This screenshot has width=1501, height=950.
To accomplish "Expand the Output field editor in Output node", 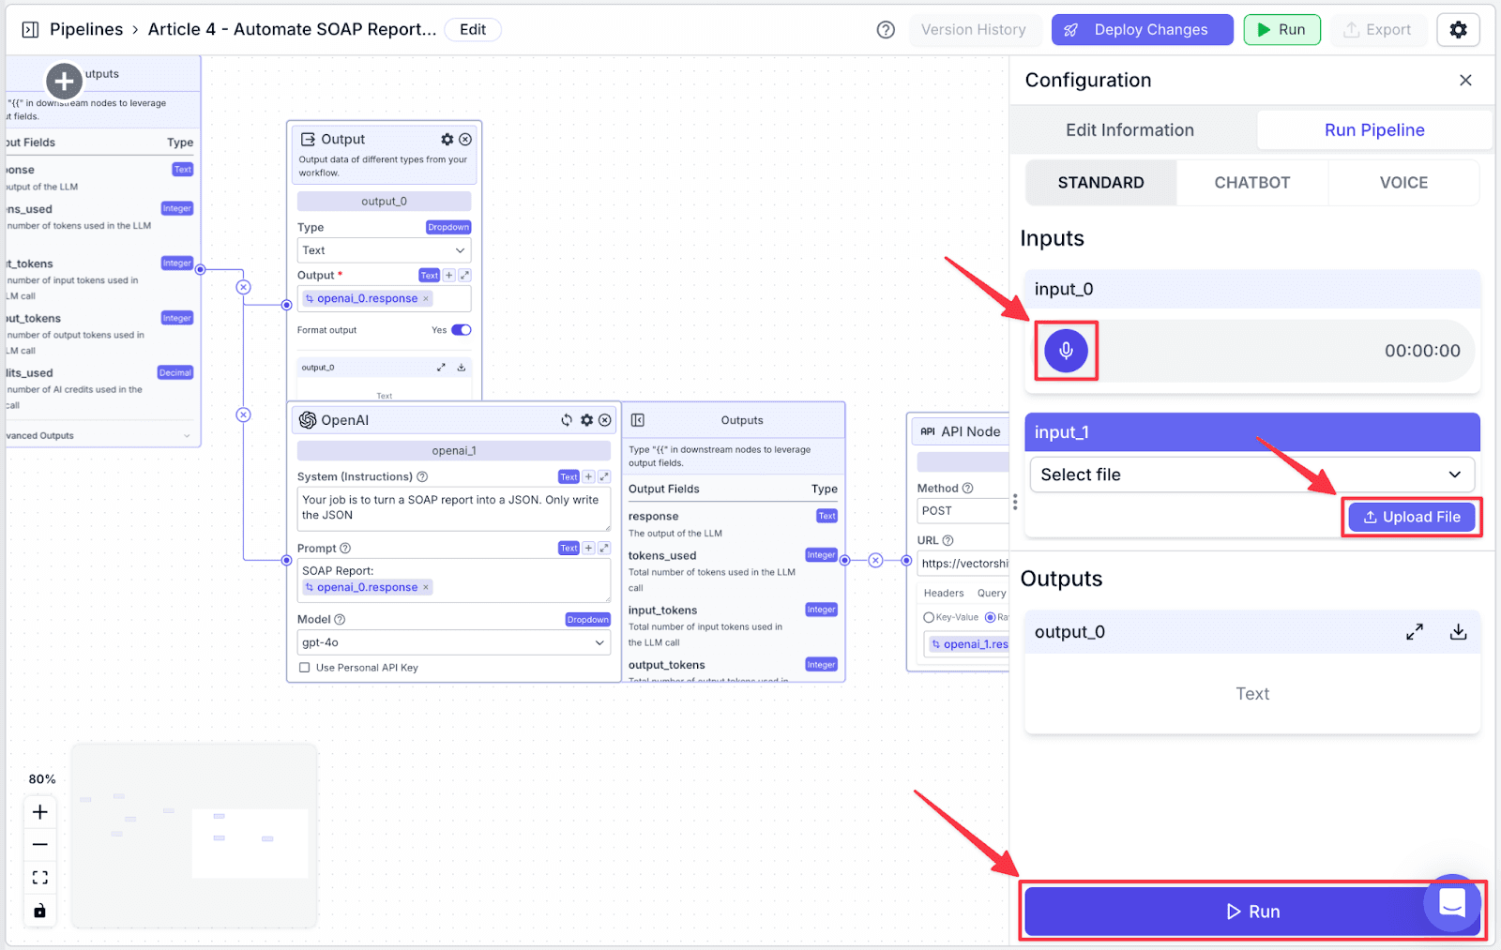I will 464,275.
